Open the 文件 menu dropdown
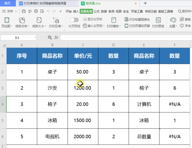This screenshot has width=192, height=148. (12, 11)
